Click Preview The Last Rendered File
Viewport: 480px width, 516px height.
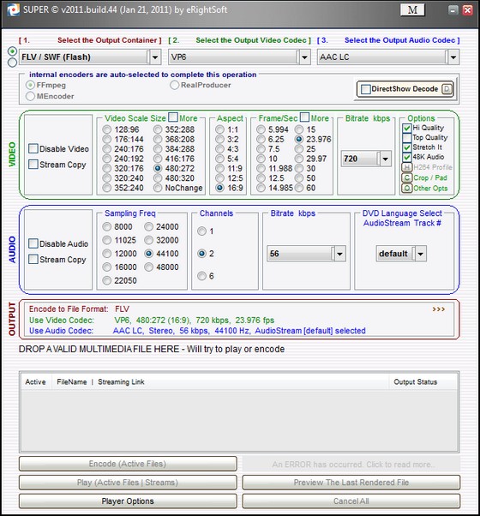coord(351,483)
